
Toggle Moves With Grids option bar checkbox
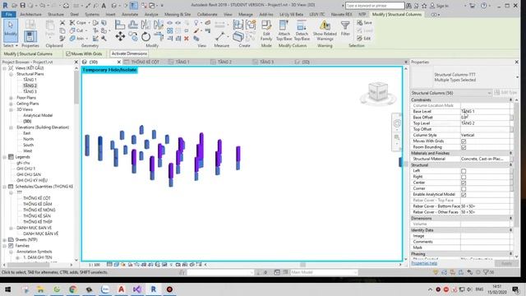pyautogui.click(x=68, y=53)
